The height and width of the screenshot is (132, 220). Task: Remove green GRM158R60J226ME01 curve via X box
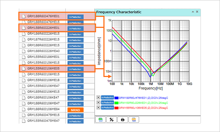point(98,102)
